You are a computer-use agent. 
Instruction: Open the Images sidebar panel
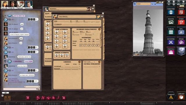(171, 21)
